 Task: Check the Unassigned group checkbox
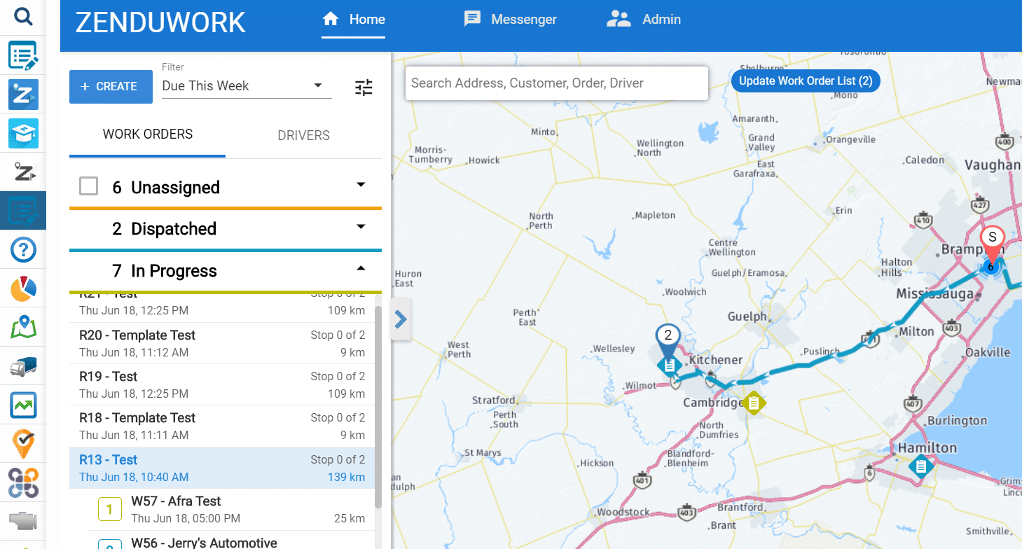coord(88,186)
